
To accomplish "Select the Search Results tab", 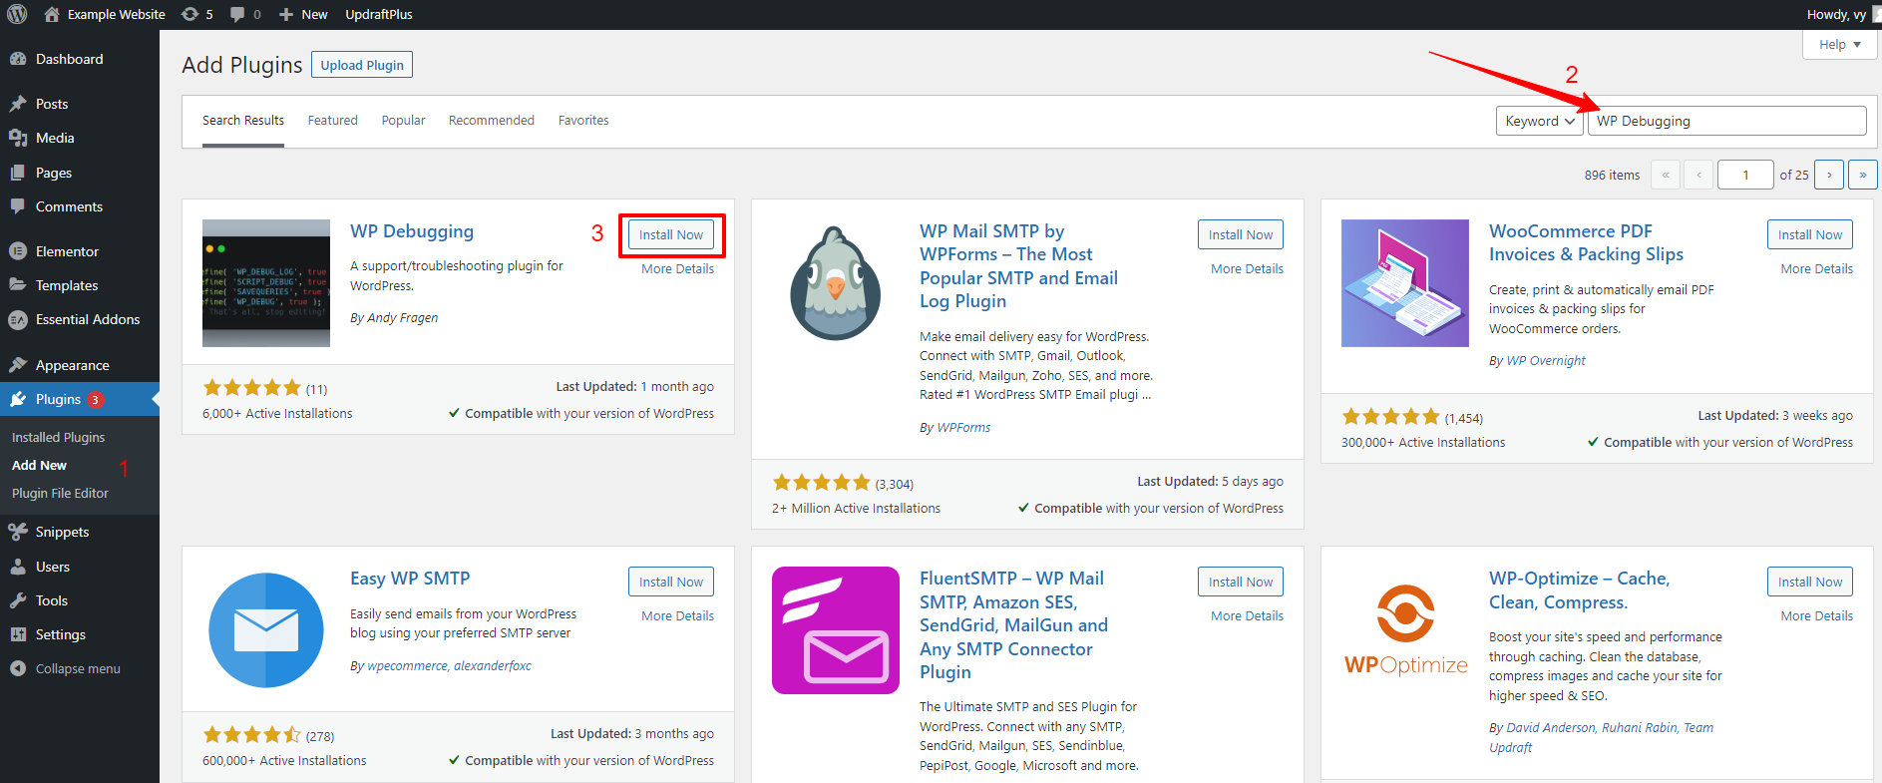I will point(243,120).
